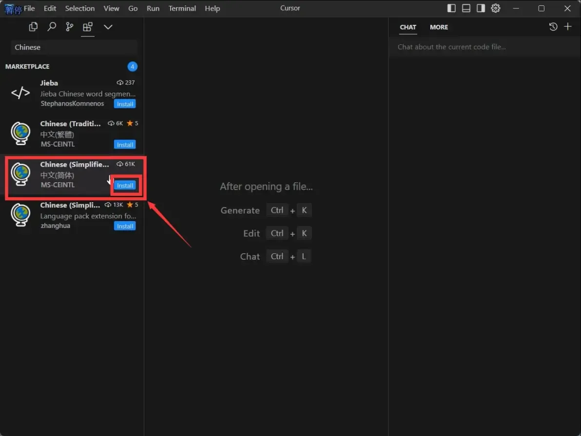Open the Views and More Actions chevron
This screenshot has width=581, height=436.
coord(108,27)
